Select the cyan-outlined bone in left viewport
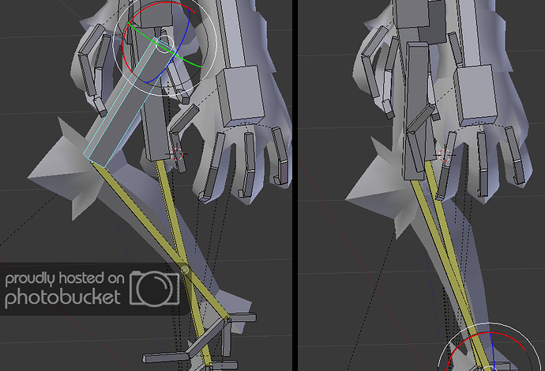This screenshot has width=545, height=371. tap(129, 103)
